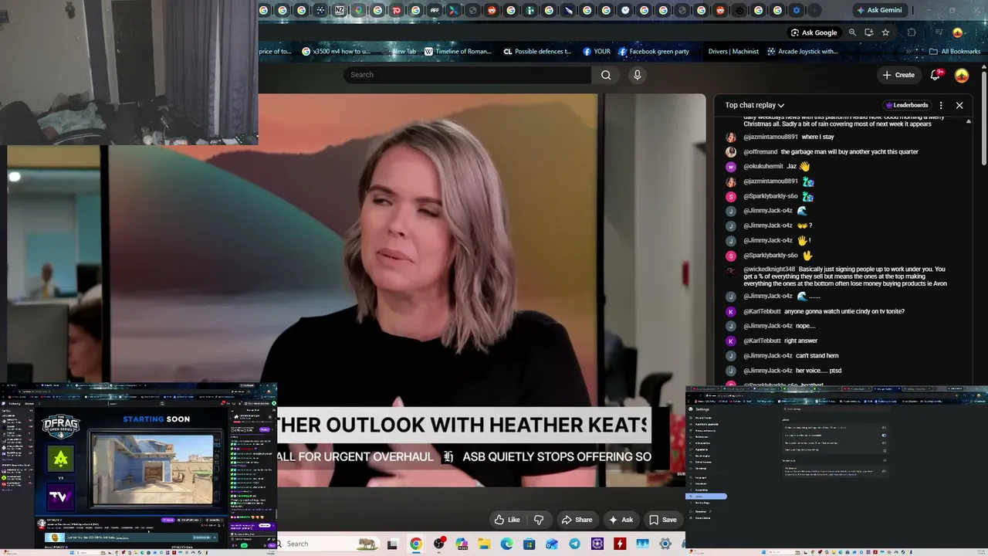Image resolution: width=988 pixels, height=556 pixels.
Task: Open the zoom magnifier in the address bar
Action: 852,32
